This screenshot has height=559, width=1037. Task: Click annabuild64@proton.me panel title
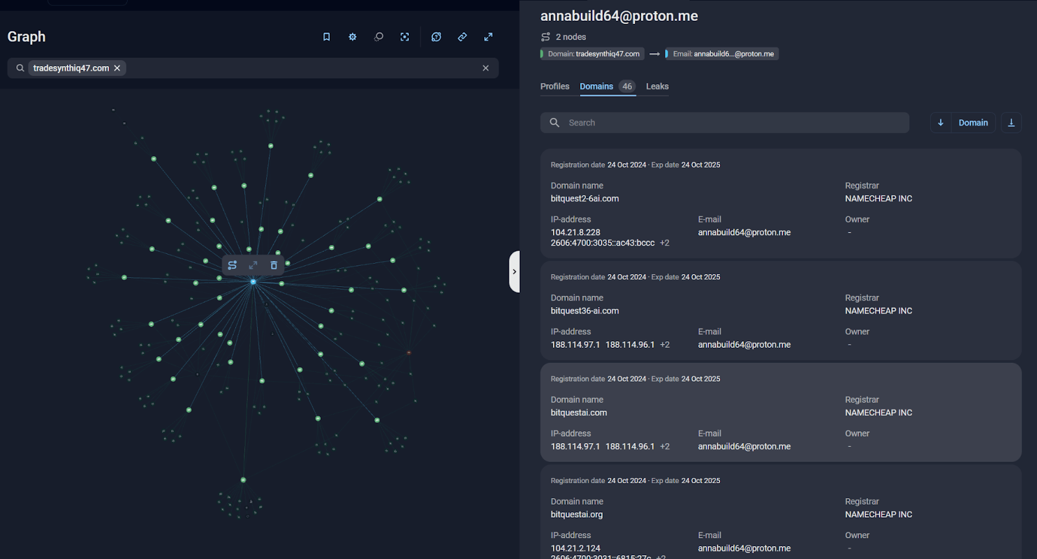tap(619, 16)
